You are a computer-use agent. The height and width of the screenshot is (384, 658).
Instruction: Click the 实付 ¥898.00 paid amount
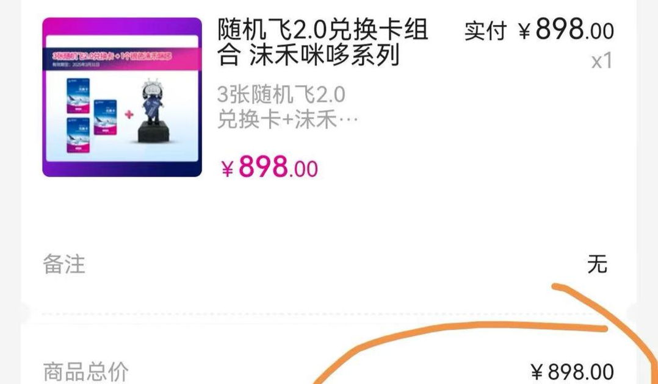tap(566, 30)
